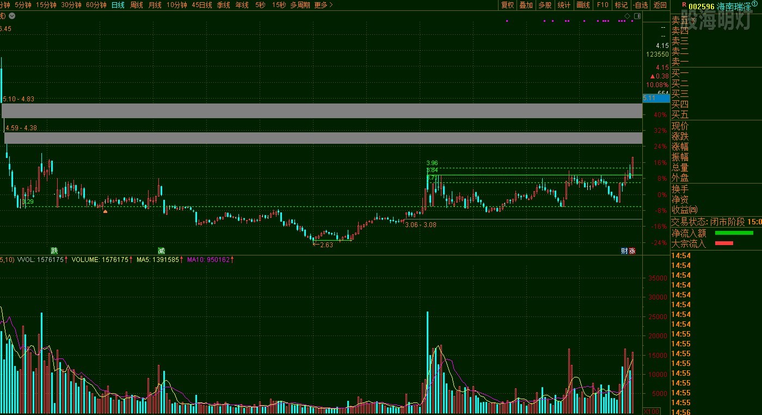Click the 2.63 low price label

tap(327, 245)
